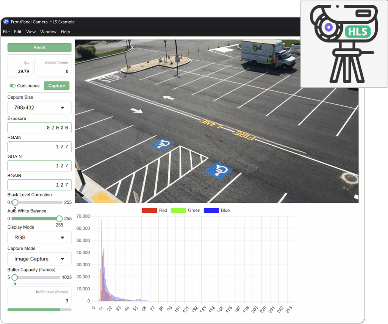Click the captured parking lot image

tap(216, 121)
